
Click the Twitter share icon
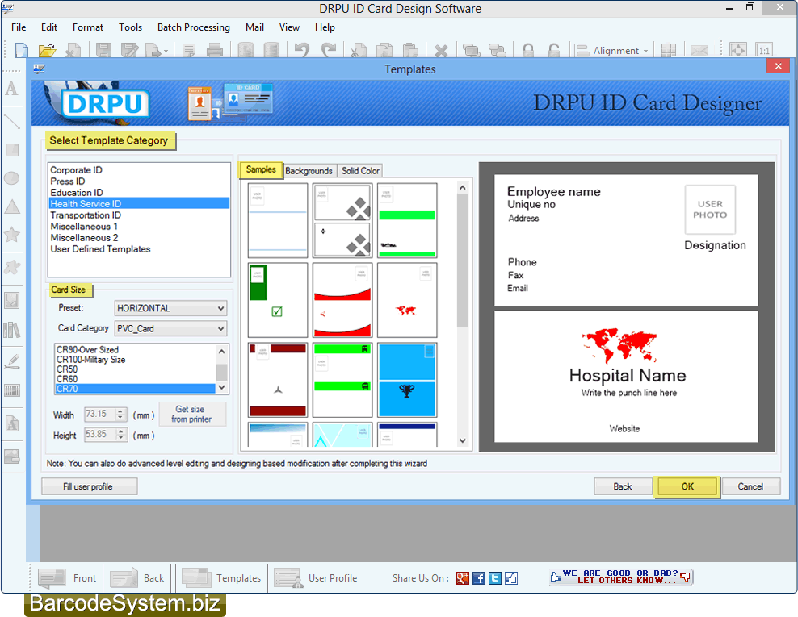click(494, 577)
